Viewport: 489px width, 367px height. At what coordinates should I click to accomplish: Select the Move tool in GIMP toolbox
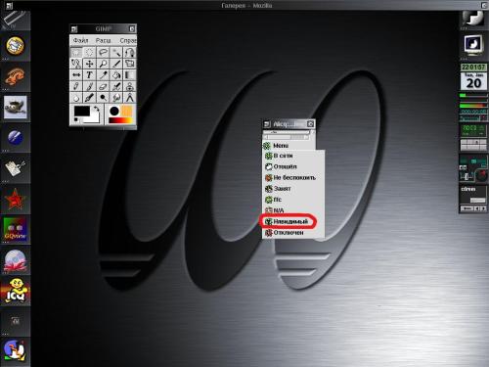(x=89, y=64)
